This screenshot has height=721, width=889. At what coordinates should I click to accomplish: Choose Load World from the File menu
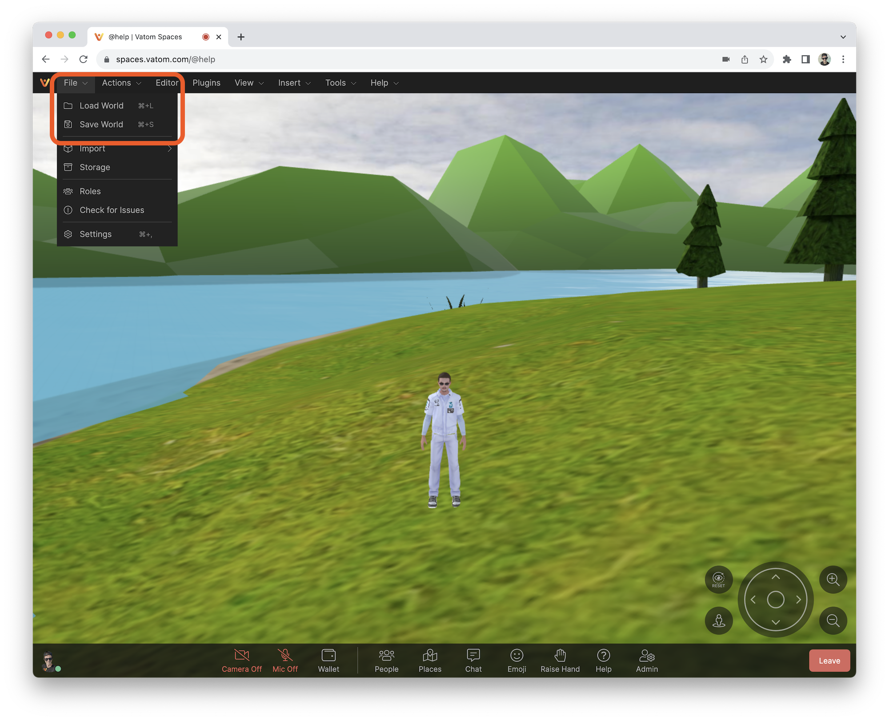(117, 106)
